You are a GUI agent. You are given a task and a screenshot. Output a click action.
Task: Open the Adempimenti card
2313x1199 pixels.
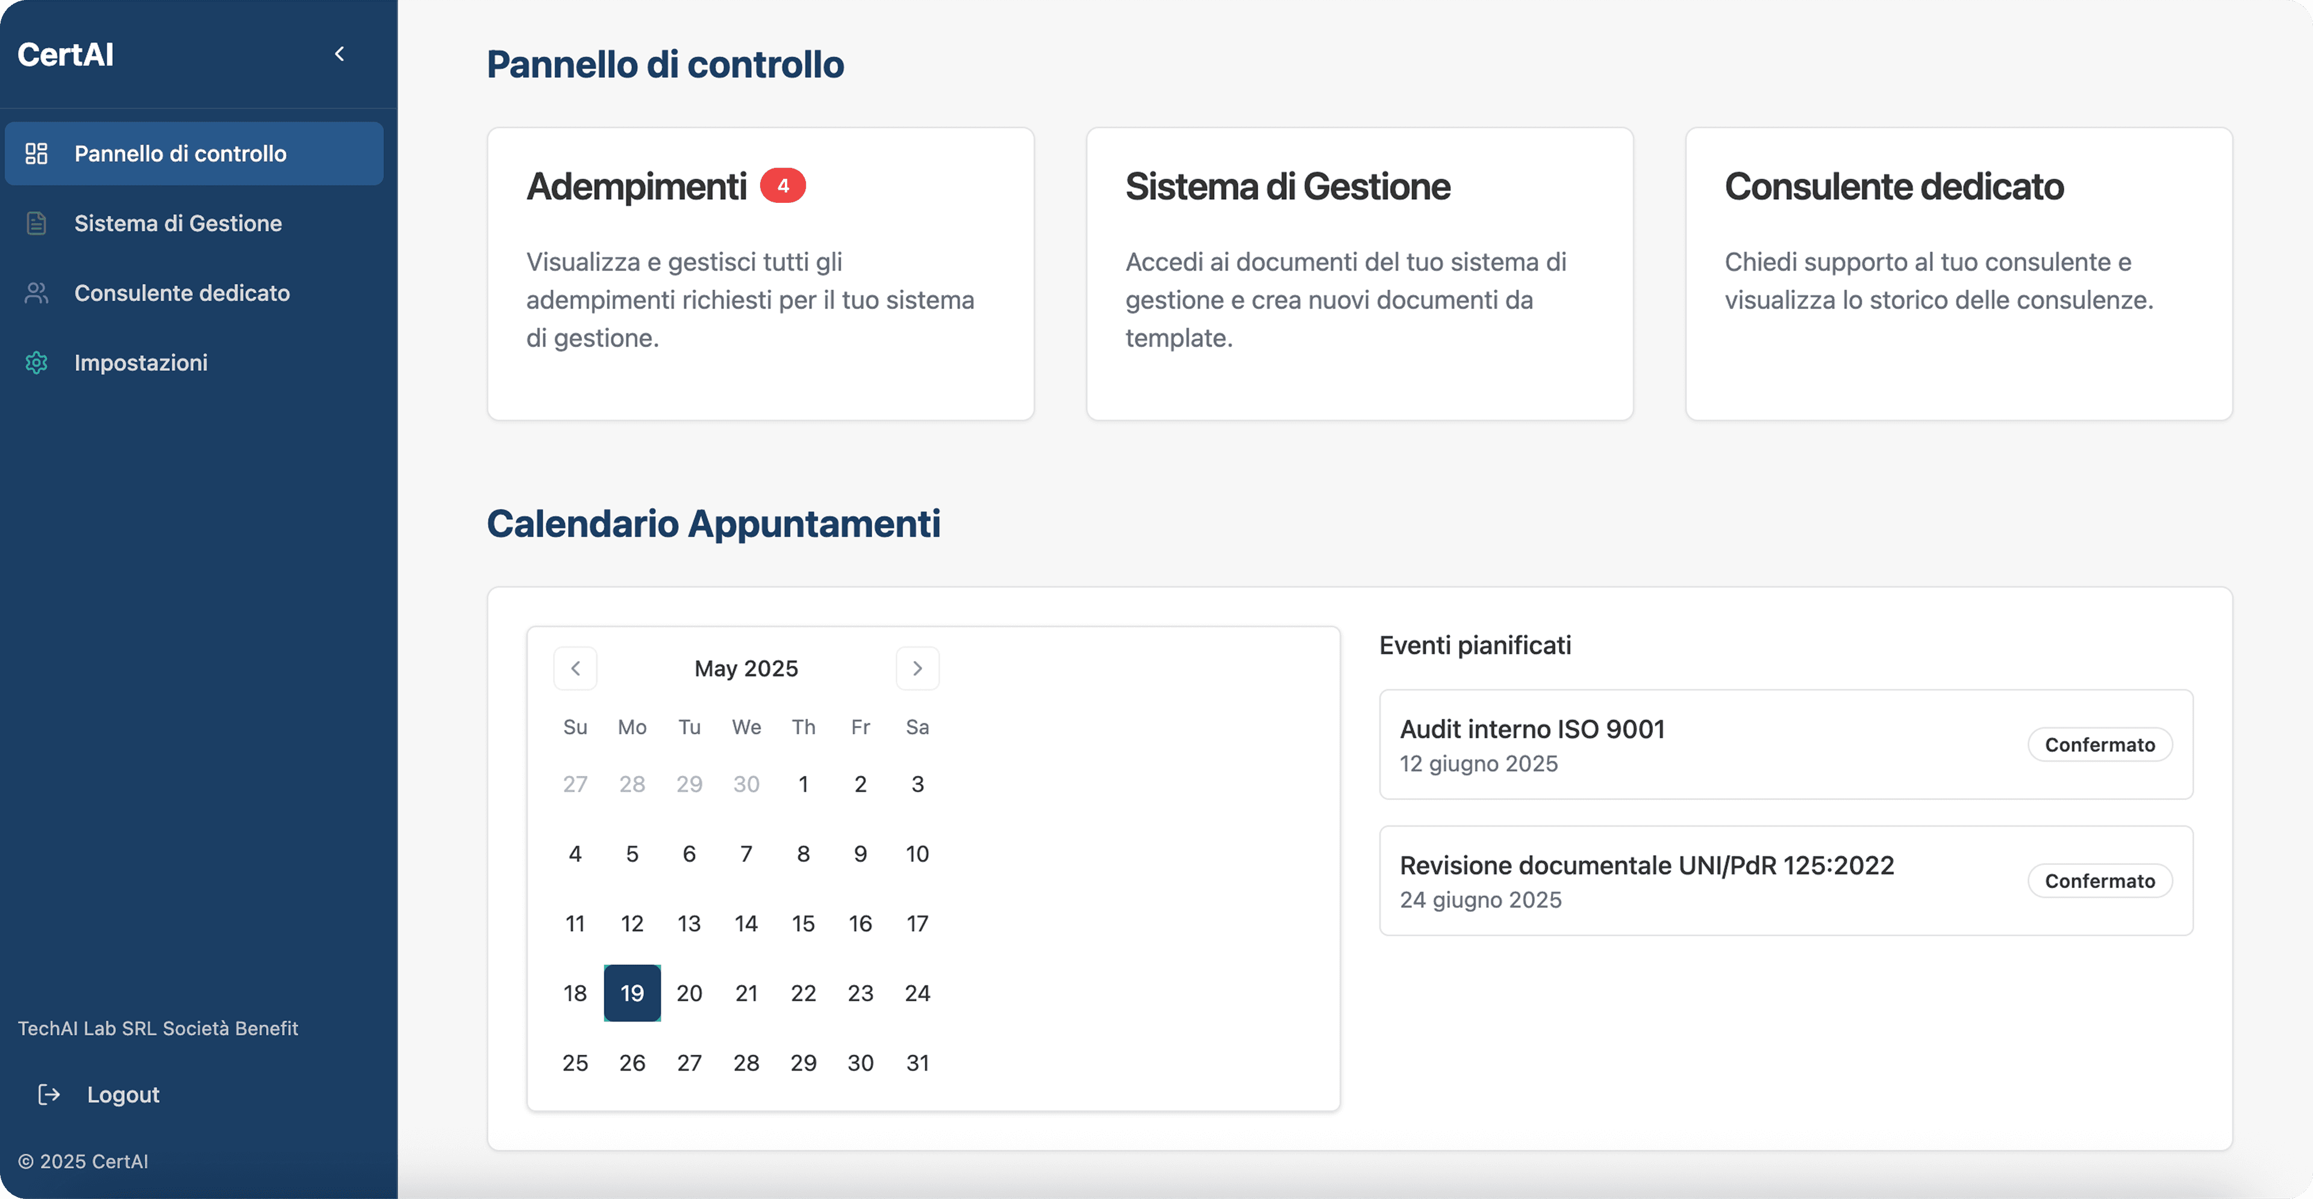click(x=761, y=274)
